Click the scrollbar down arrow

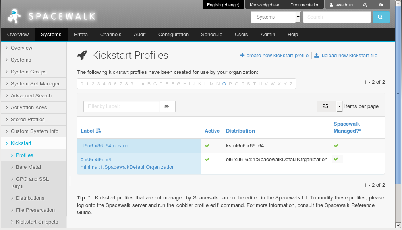click(398, 225)
